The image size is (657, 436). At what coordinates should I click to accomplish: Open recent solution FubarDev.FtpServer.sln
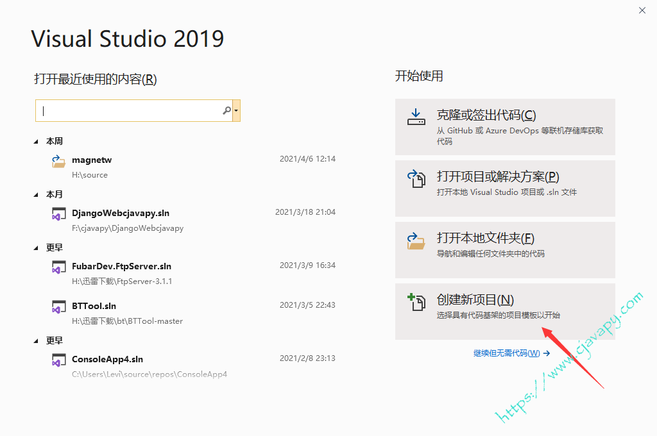[x=121, y=266]
